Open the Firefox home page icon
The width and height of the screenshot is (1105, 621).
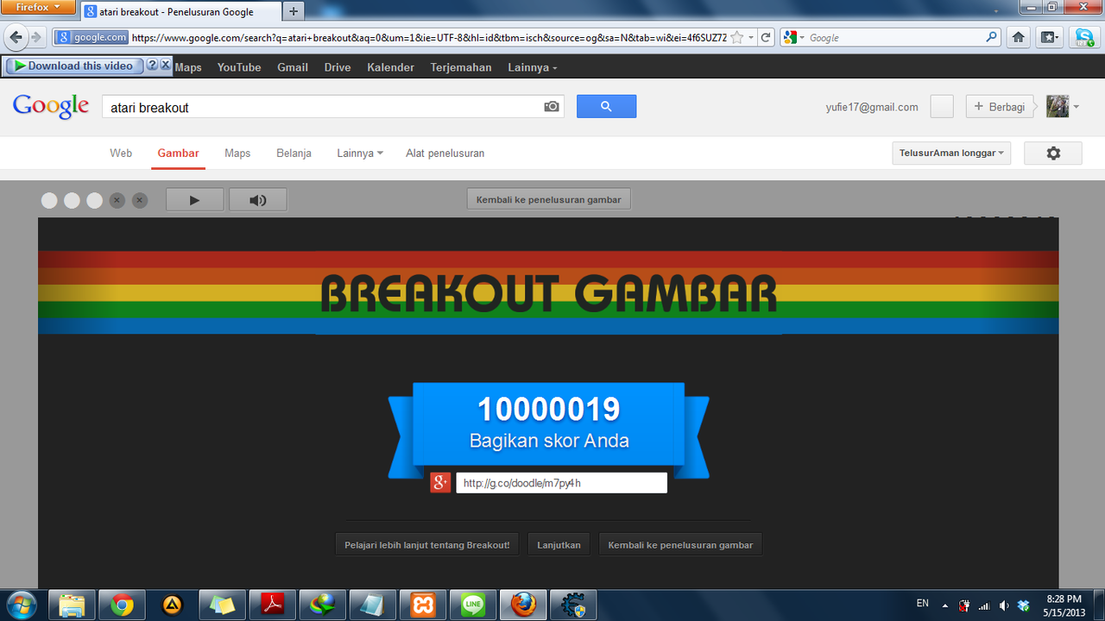coord(1019,37)
